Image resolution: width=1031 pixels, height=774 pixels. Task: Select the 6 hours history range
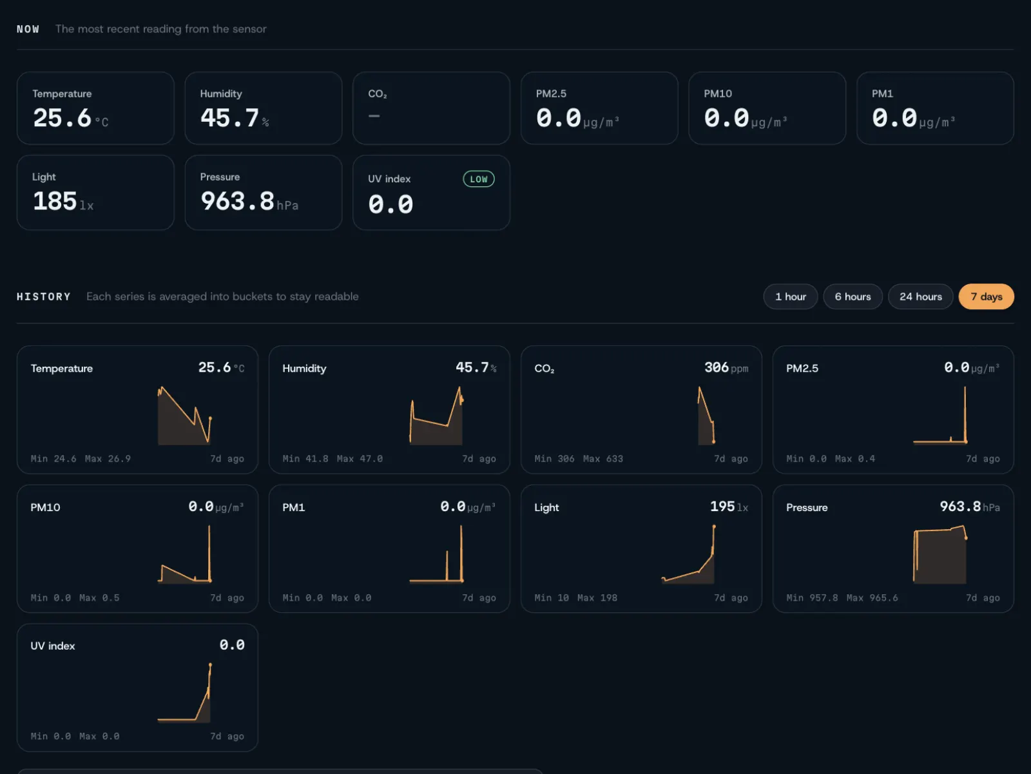coord(853,296)
